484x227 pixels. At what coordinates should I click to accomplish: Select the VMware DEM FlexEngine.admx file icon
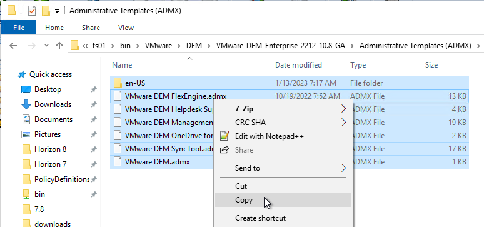pyautogui.click(x=118, y=96)
